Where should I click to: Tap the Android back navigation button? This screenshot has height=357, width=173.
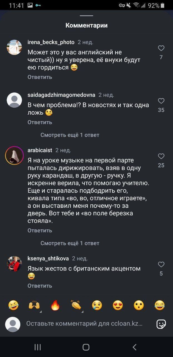coord(135,347)
